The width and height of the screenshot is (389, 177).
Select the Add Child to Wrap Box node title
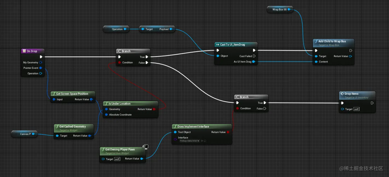coord(332,41)
